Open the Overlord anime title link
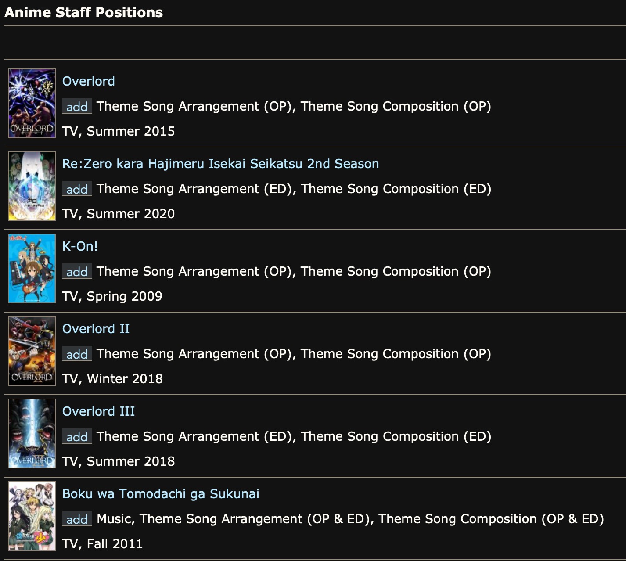 coord(88,81)
